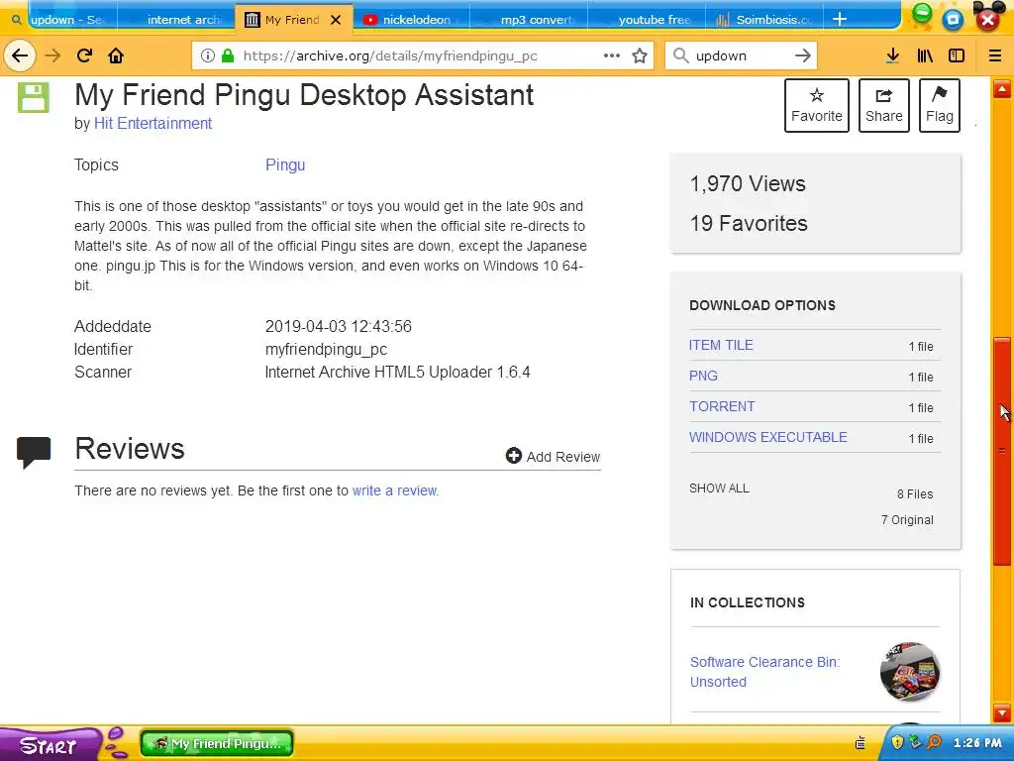This screenshot has height=761, width=1014.
Task: Open the Pingu topic link
Action: pyautogui.click(x=285, y=165)
